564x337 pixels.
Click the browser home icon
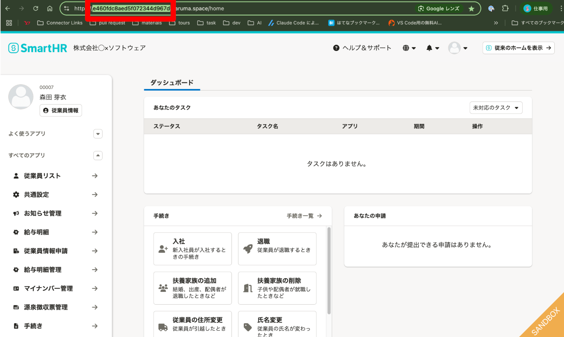pyautogui.click(x=50, y=8)
